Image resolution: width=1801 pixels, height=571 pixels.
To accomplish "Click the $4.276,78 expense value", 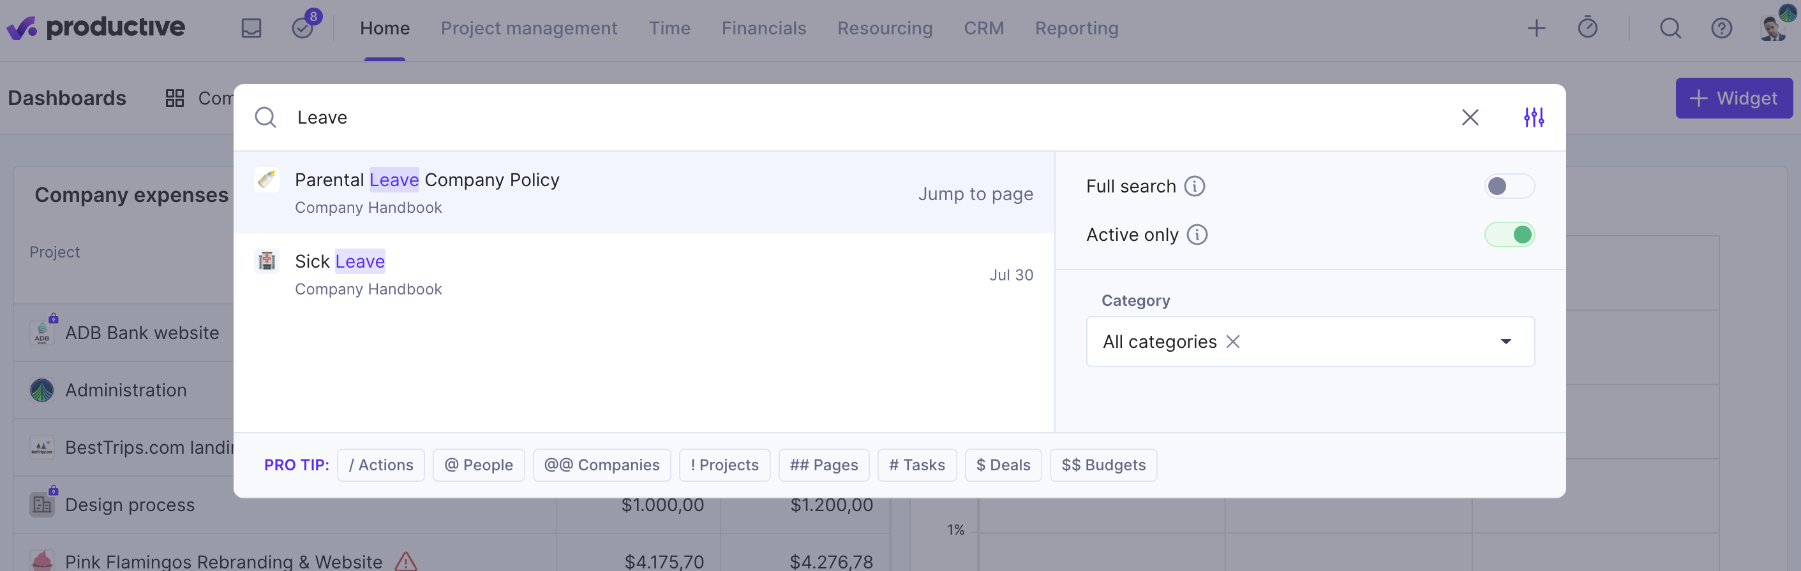I will tap(830, 561).
